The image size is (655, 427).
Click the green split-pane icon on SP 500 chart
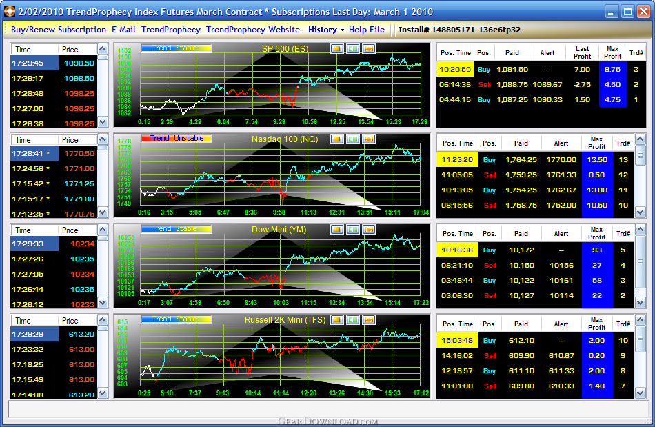(x=352, y=48)
